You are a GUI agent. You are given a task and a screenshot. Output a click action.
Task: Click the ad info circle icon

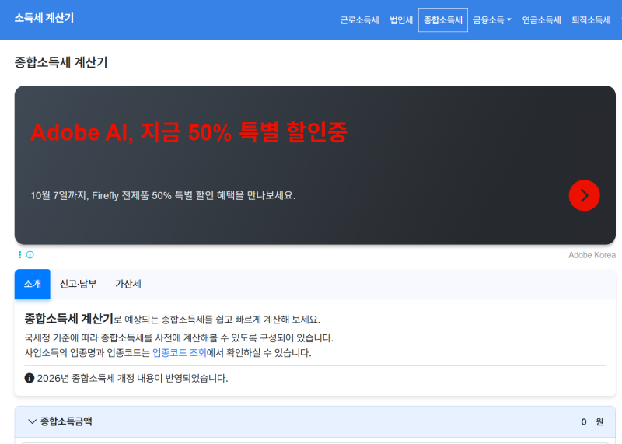[x=30, y=255]
